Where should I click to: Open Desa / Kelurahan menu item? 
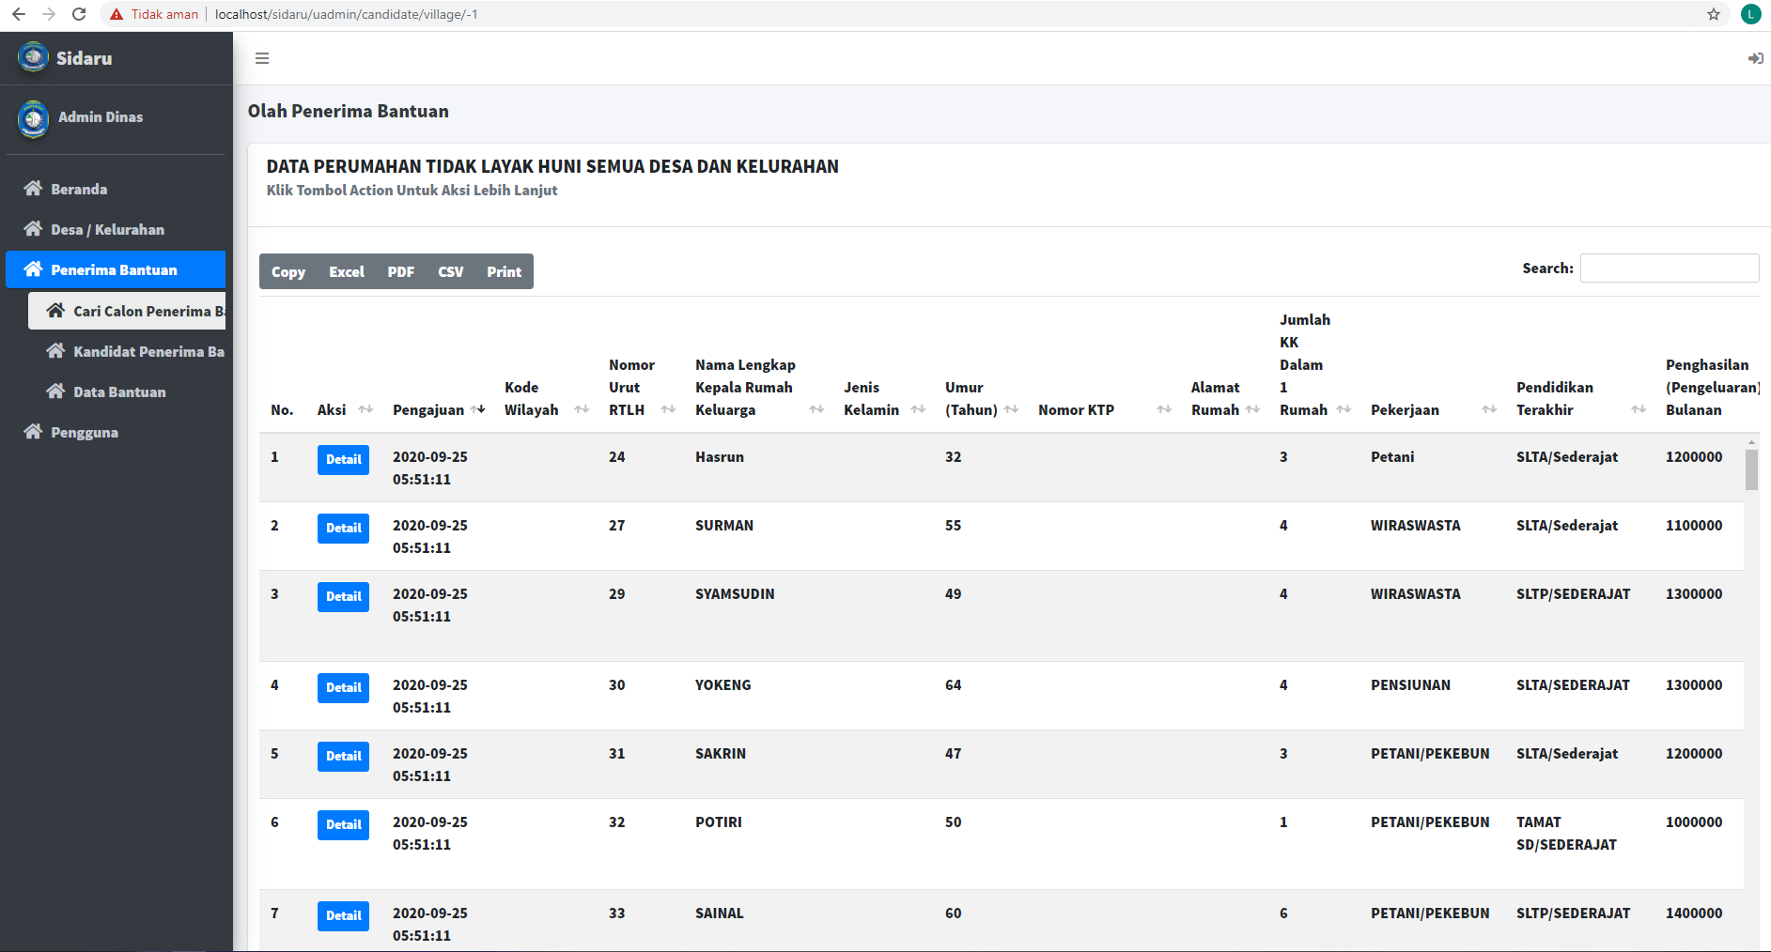[107, 229]
